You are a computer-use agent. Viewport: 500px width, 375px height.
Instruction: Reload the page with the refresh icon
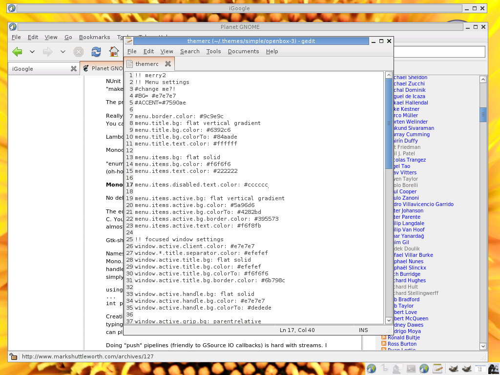pos(96,51)
